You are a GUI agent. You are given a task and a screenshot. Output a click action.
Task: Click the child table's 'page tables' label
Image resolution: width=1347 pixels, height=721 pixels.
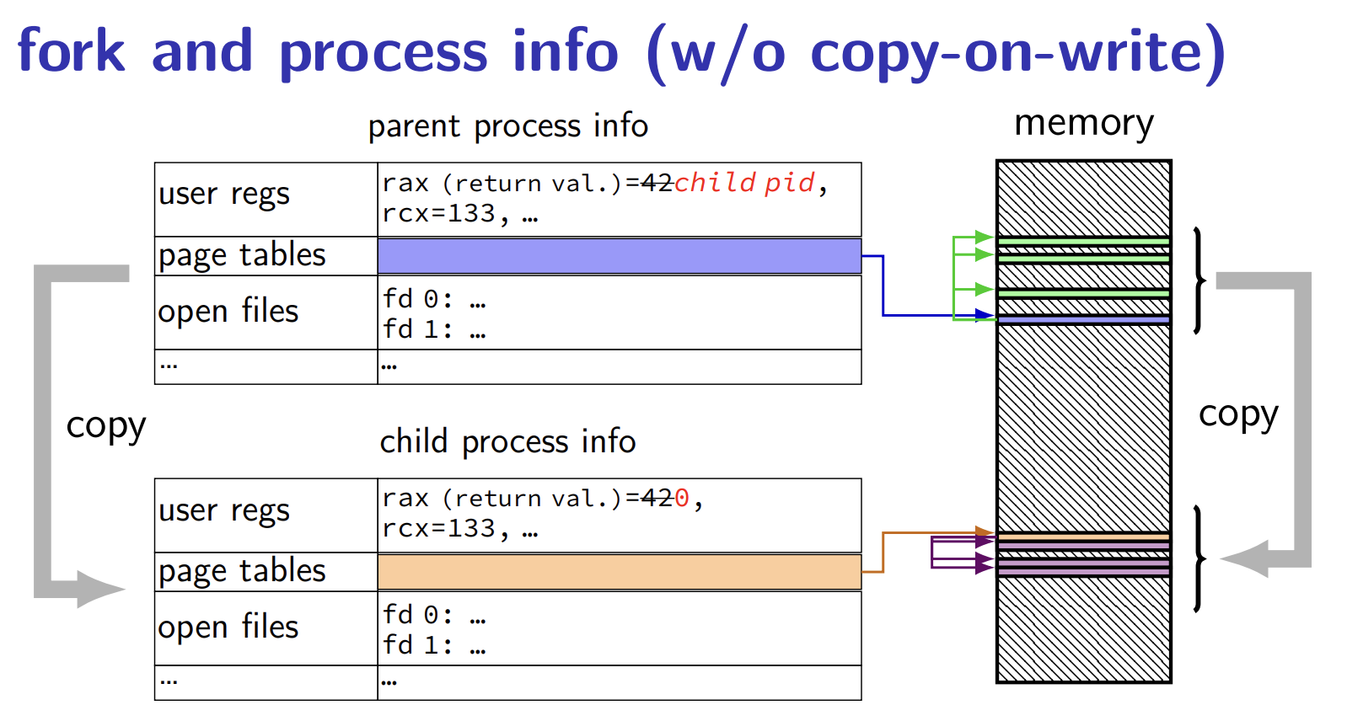coord(242,571)
